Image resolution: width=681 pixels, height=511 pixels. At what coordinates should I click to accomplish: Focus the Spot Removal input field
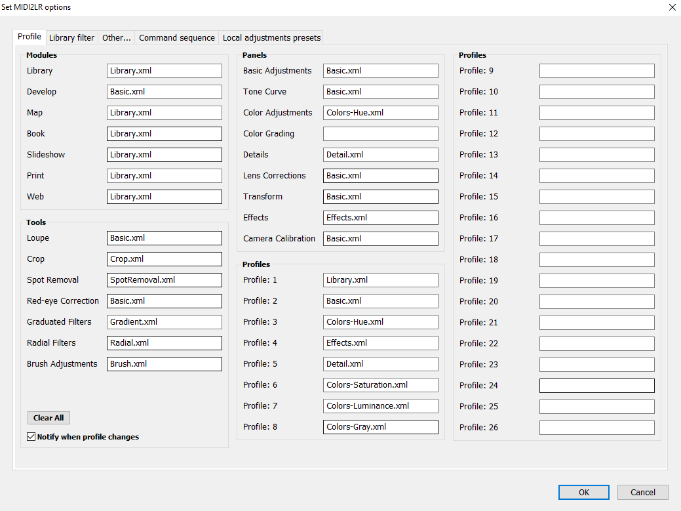[x=164, y=280]
